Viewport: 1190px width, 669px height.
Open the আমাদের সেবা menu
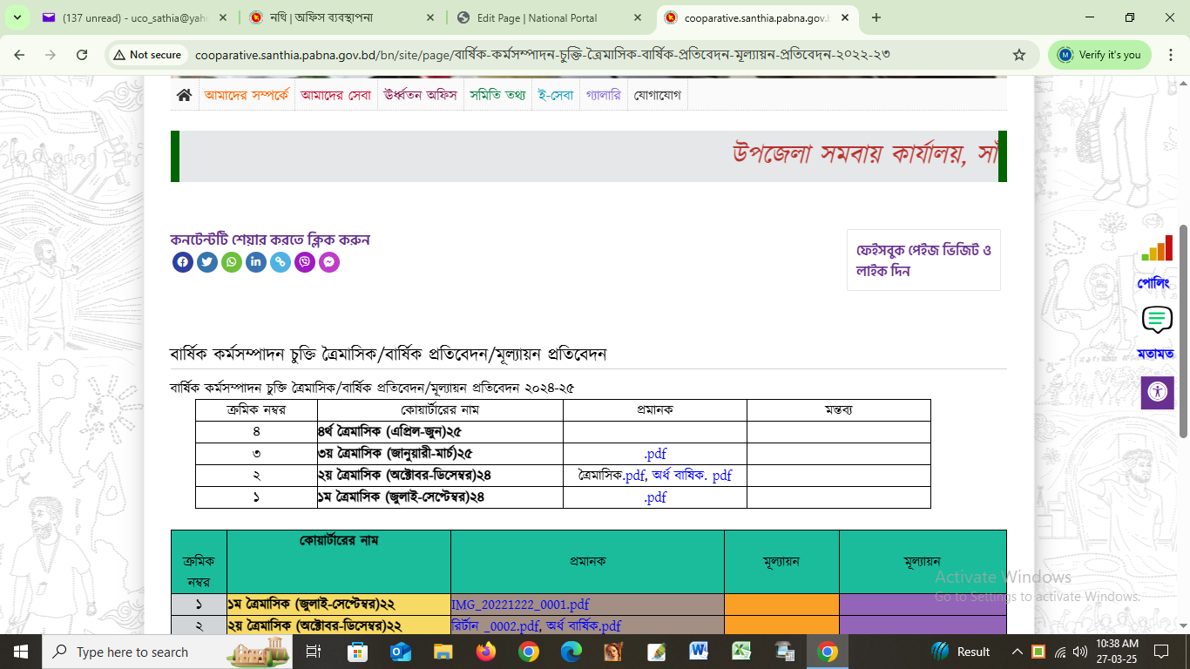click(335, 95)
